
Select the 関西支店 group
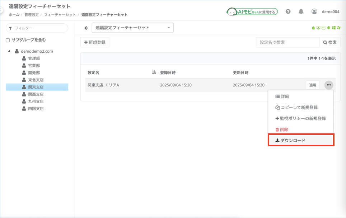(x=36, y=94)
